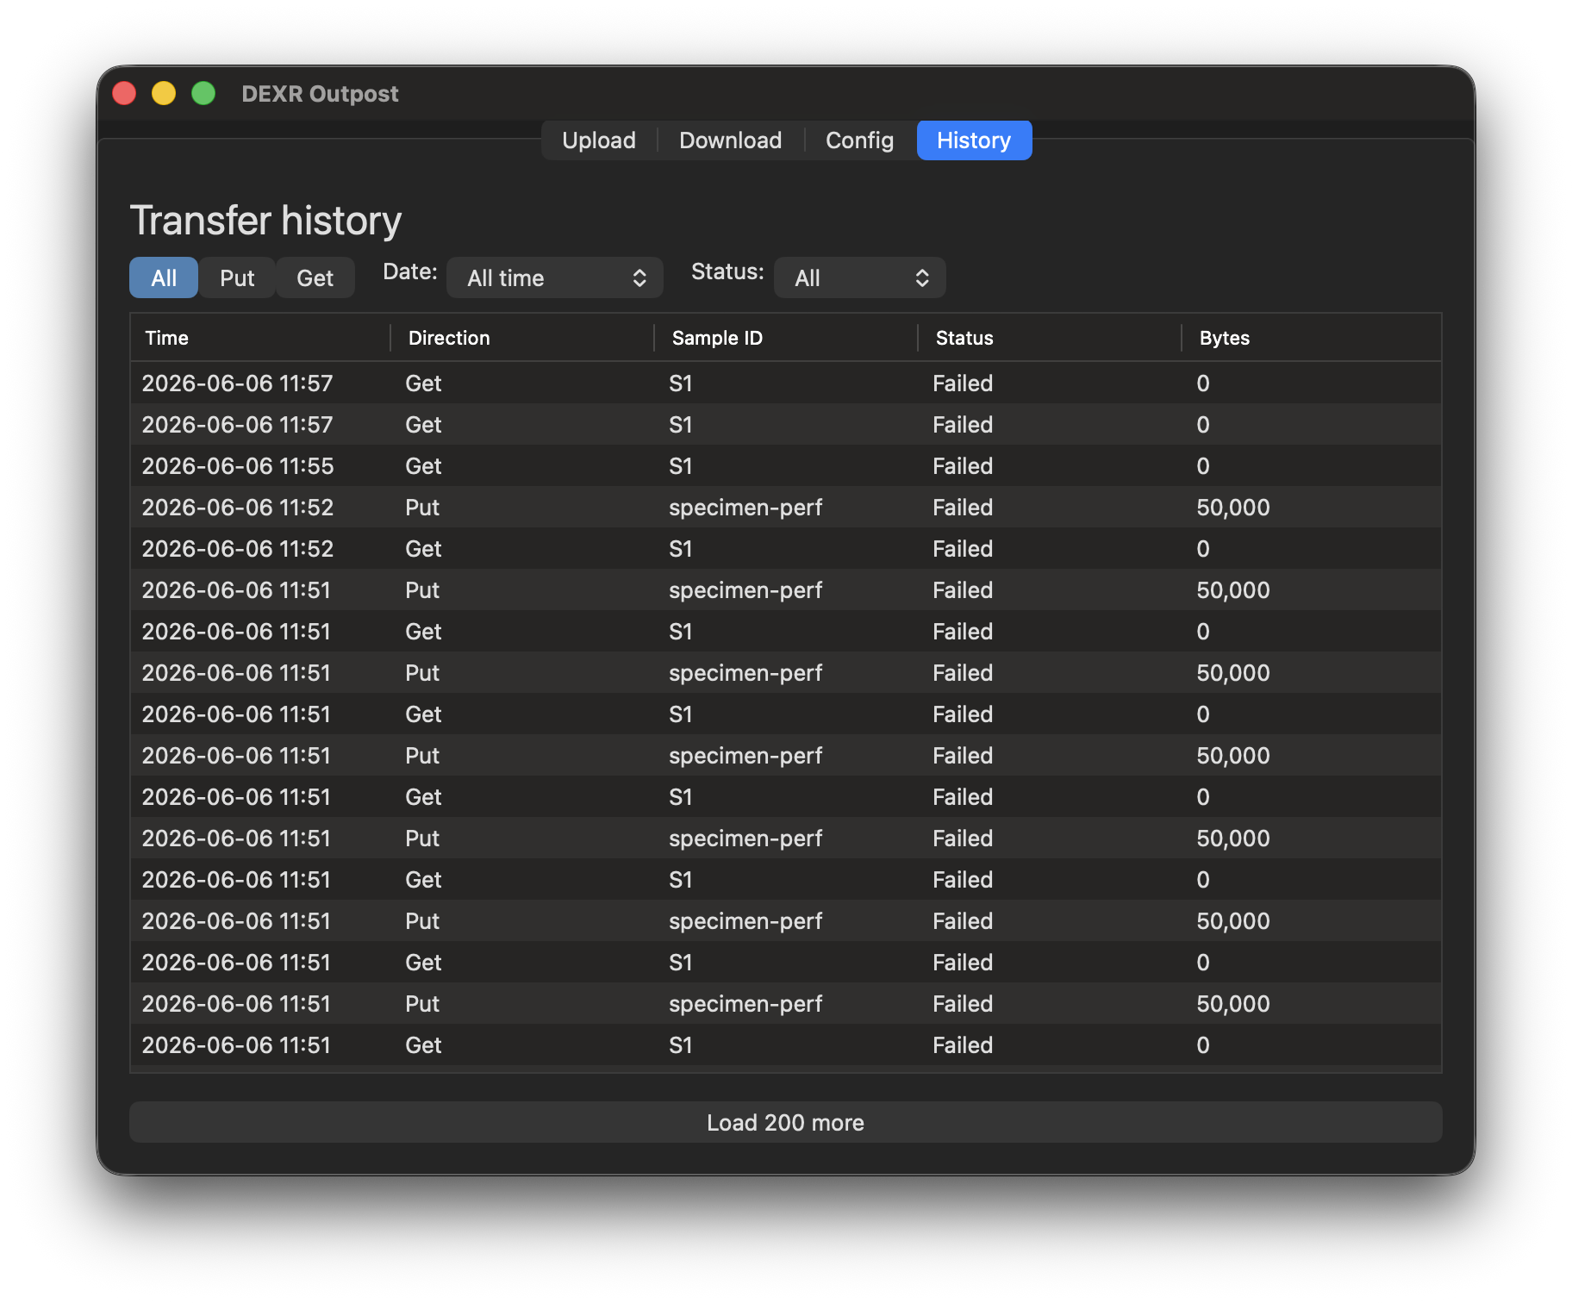This screenshot has height=1303, width=1572.
Task: Sort by the Status column header
Action: [1050, 338]
